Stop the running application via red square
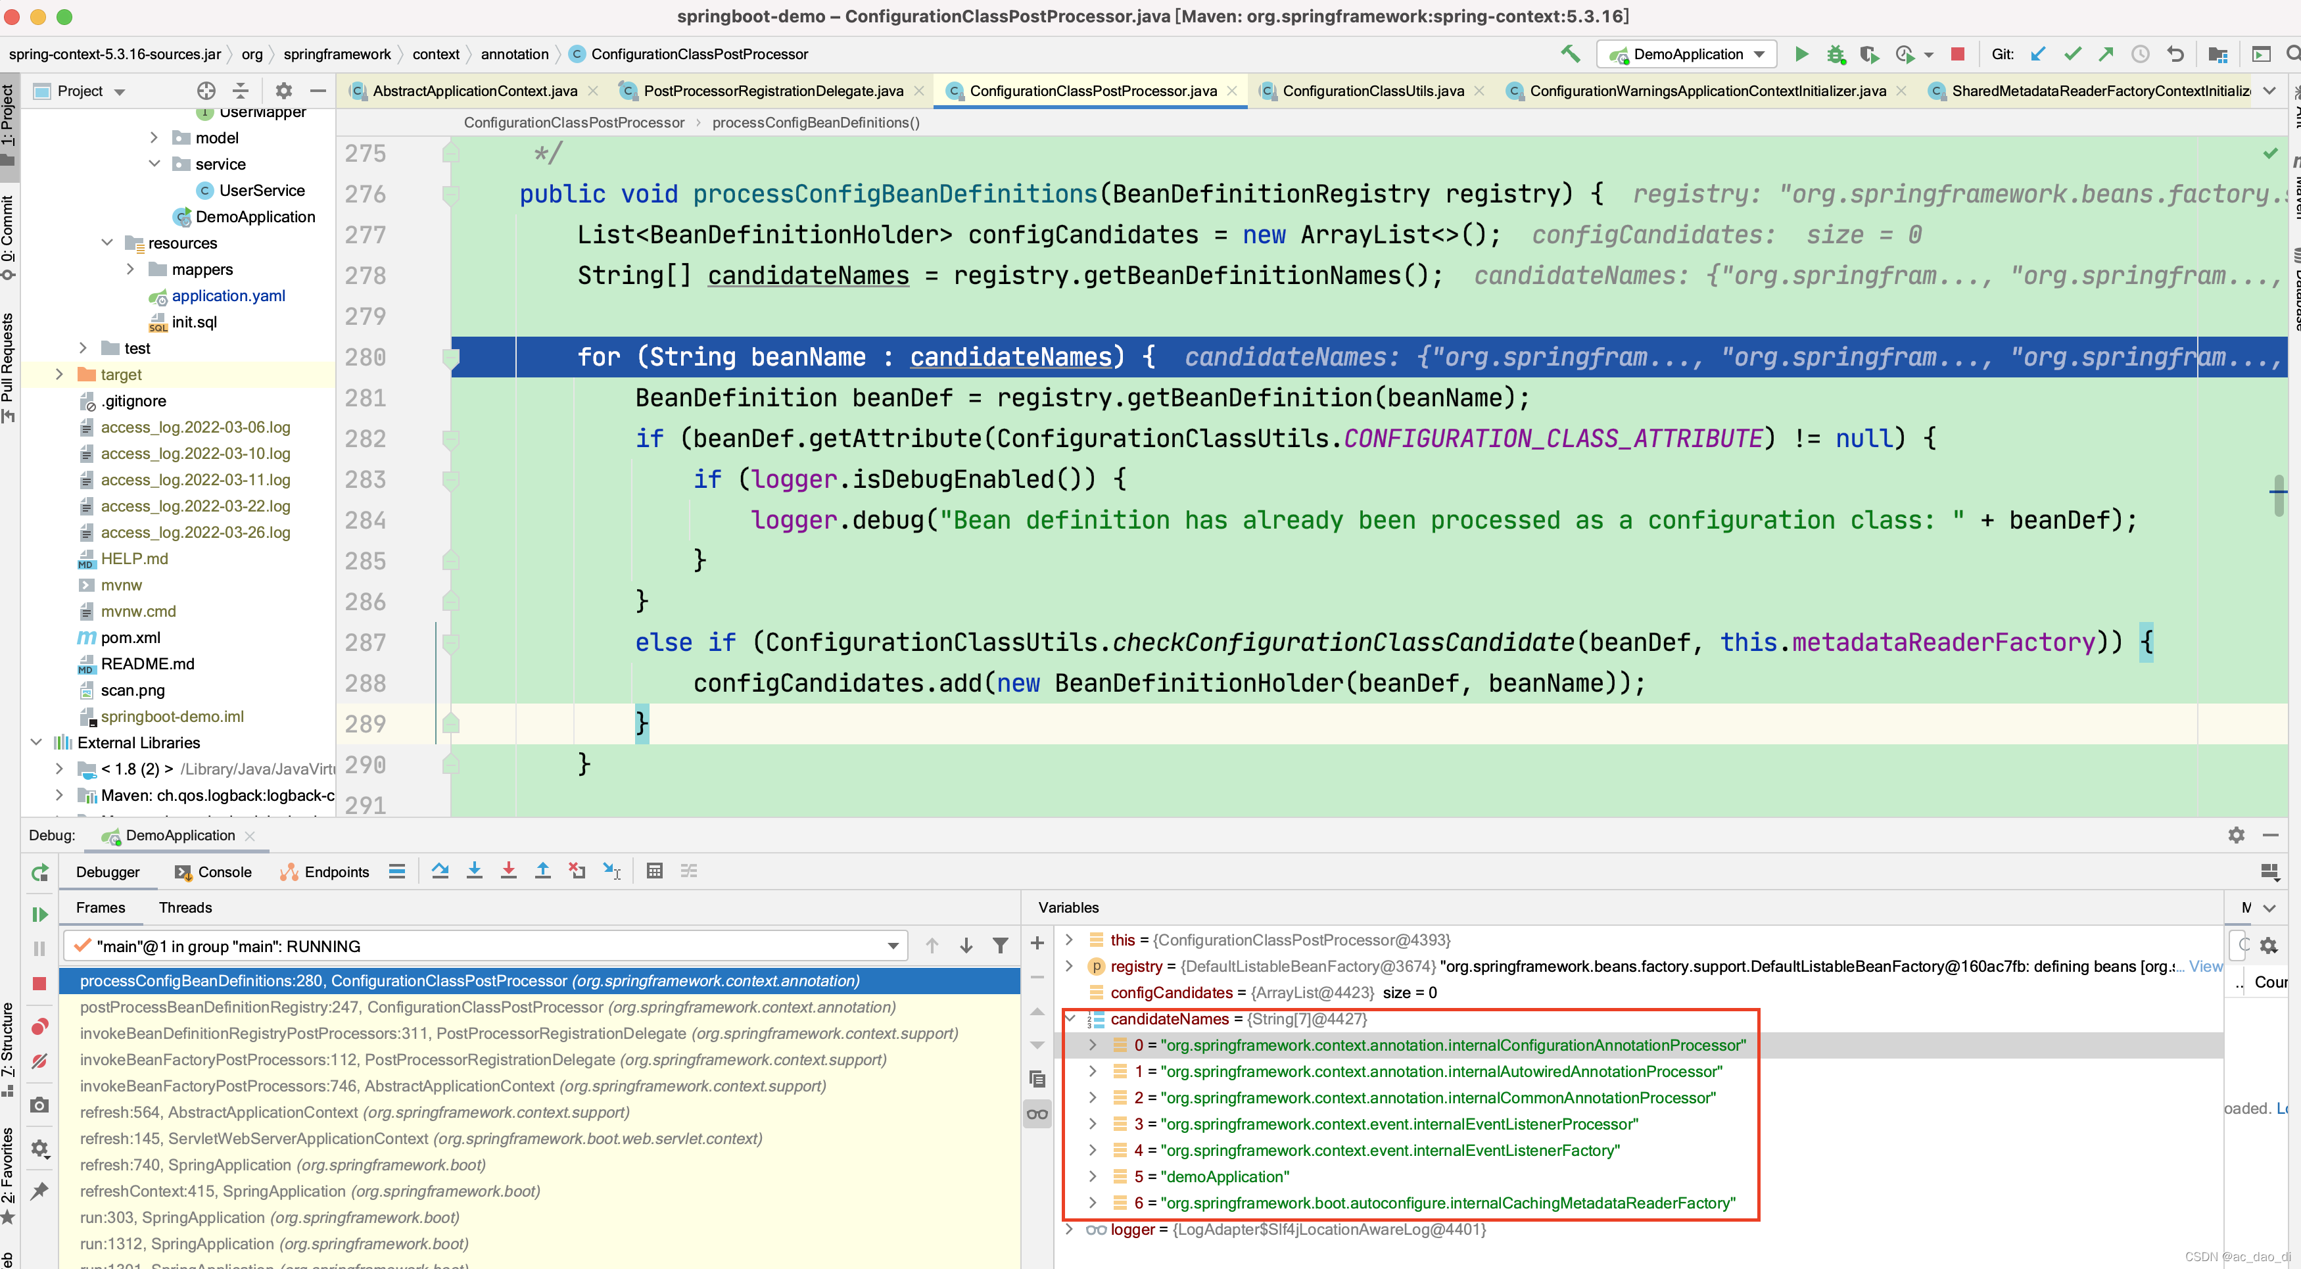The width and height of the screenshot is (2301, 1269). (1957, 55)
